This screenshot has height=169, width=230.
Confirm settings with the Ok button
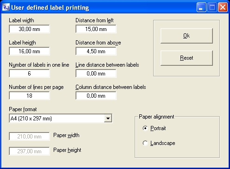point(186,36)
